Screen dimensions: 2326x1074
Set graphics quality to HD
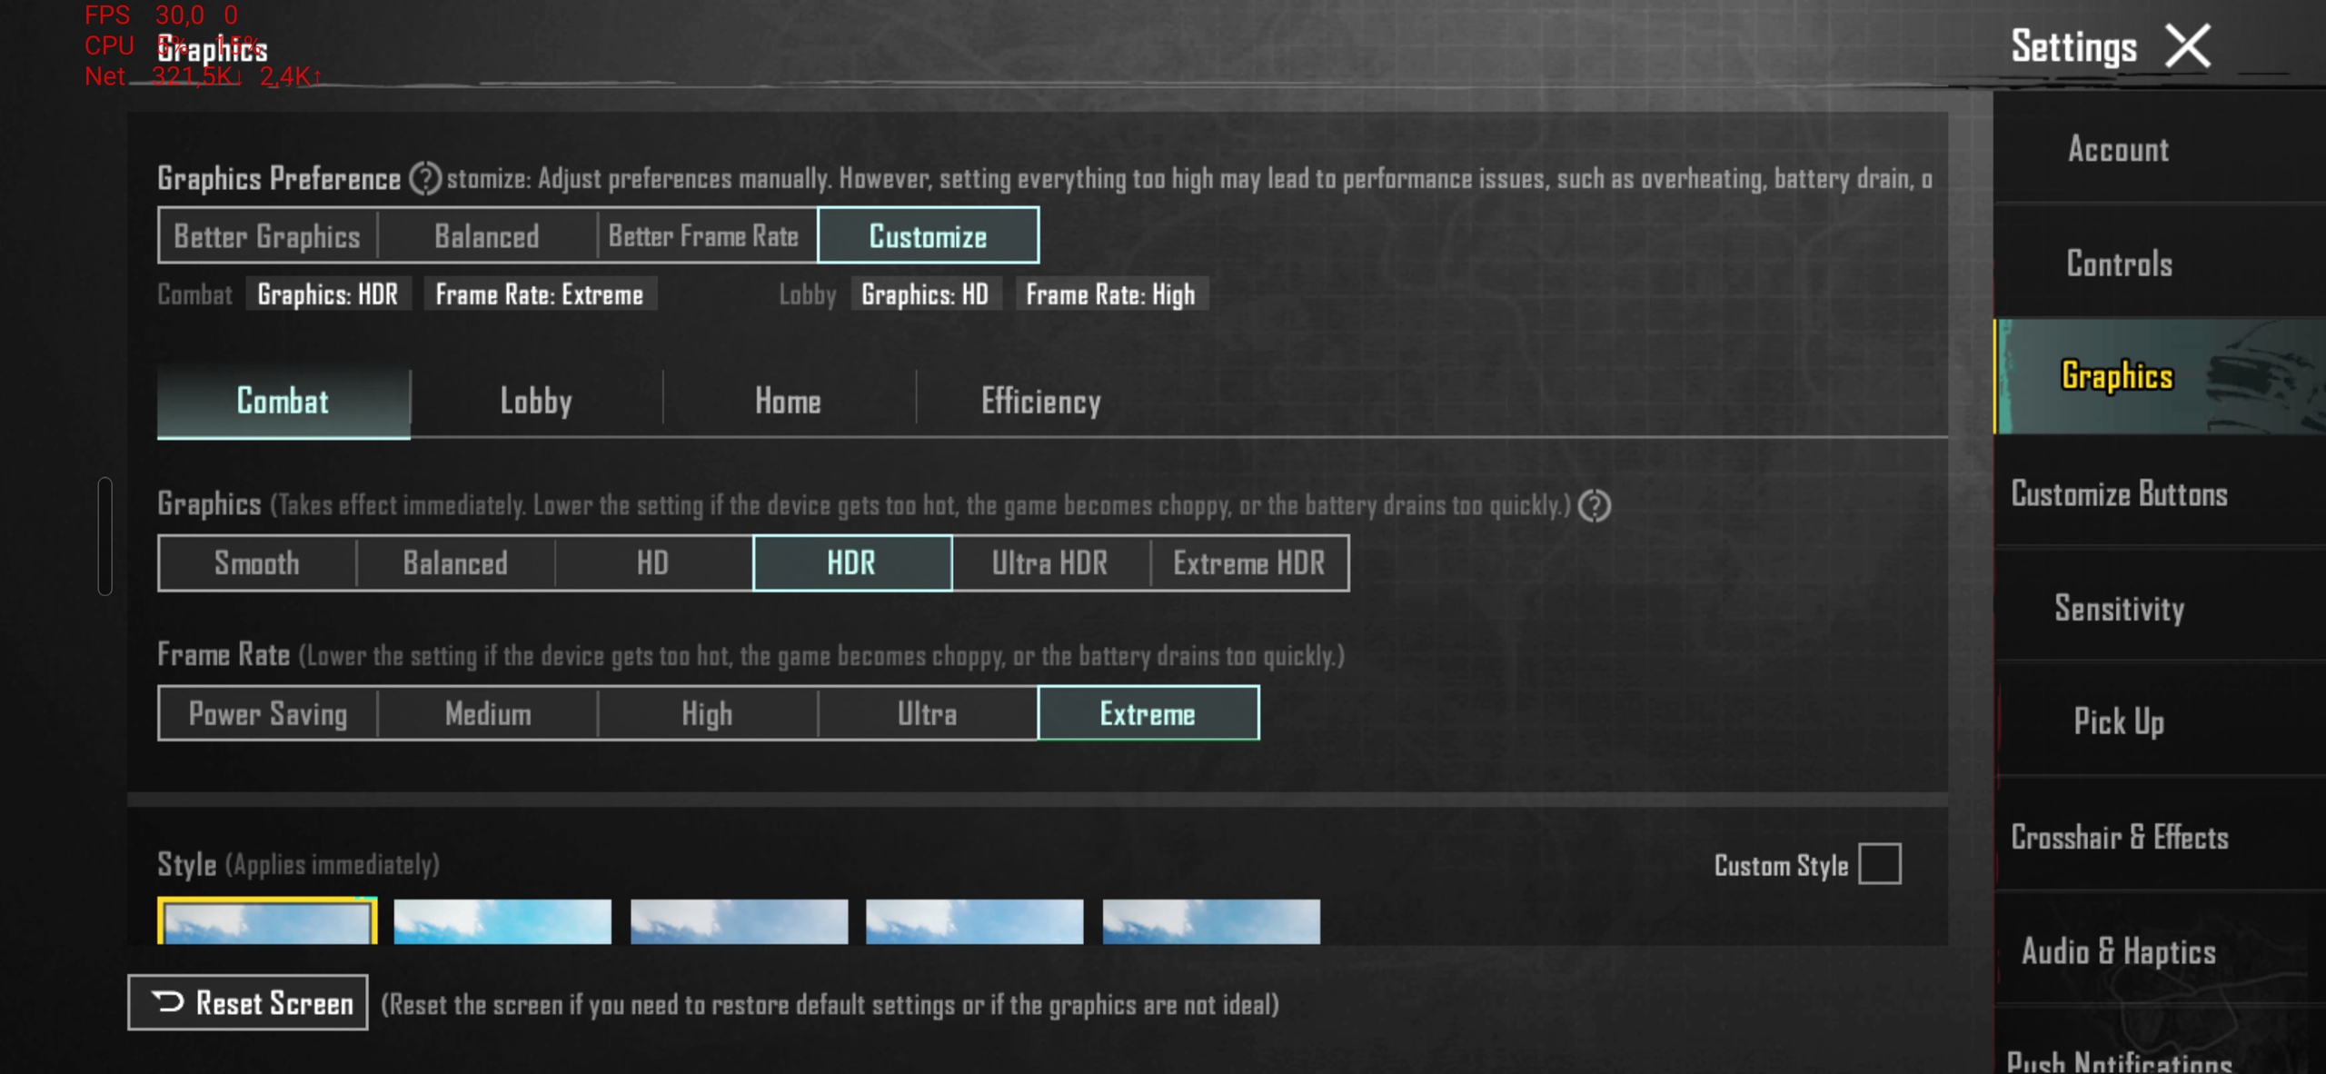[653, 562]
